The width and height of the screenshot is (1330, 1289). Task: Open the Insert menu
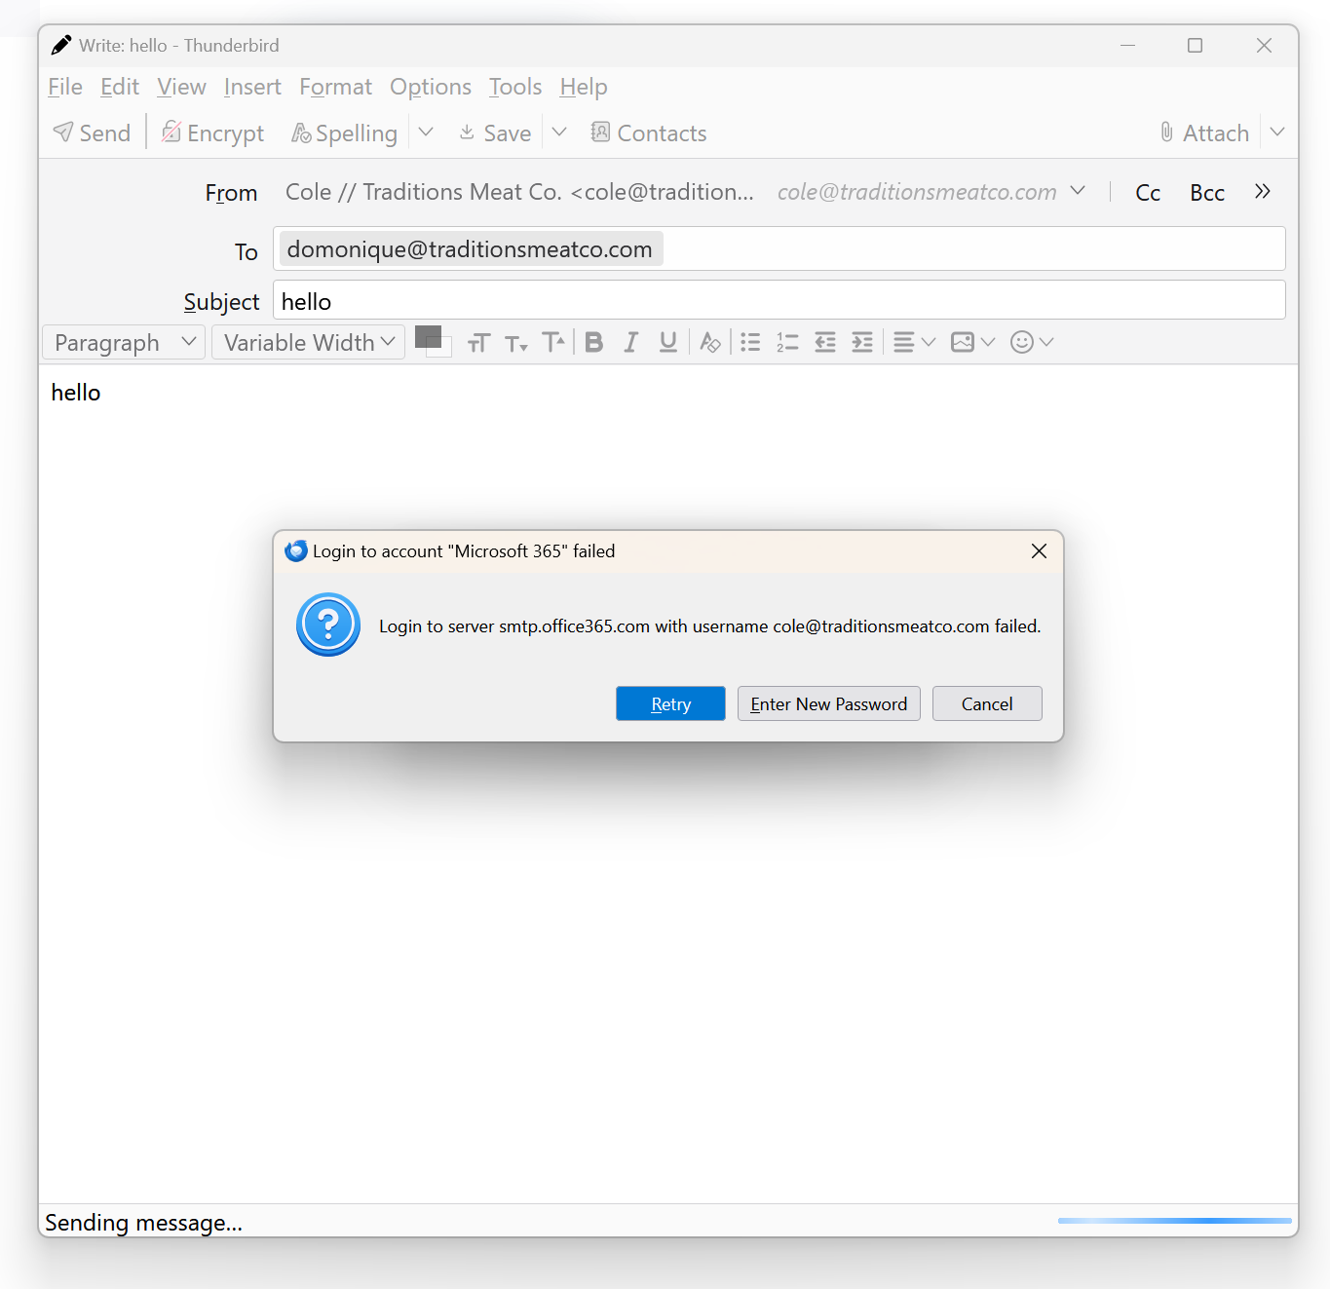[252, 87]
